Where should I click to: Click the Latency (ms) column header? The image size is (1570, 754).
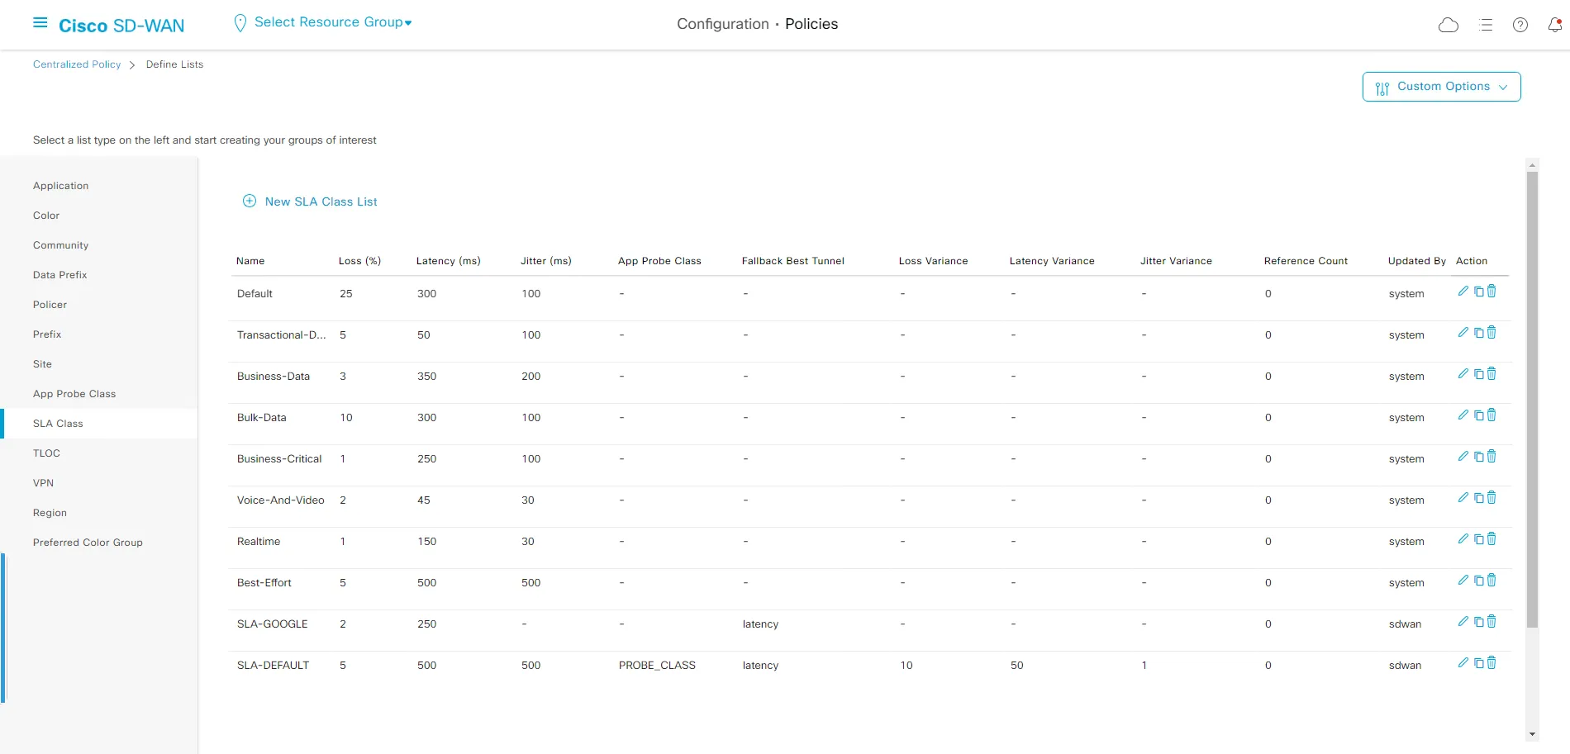[448, 261]
